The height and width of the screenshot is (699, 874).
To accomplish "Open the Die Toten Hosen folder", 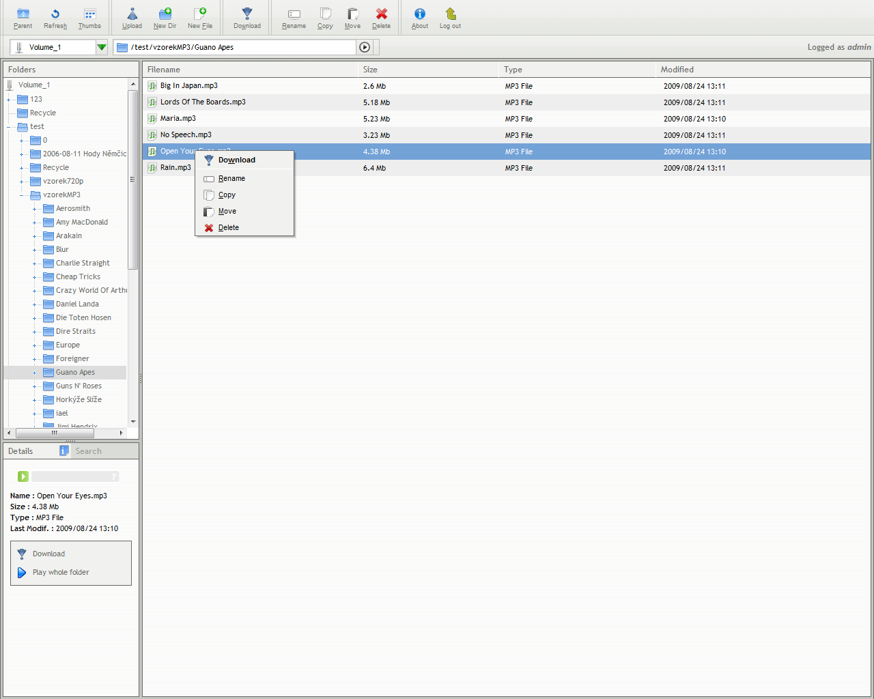I will [x=83, y=317].
